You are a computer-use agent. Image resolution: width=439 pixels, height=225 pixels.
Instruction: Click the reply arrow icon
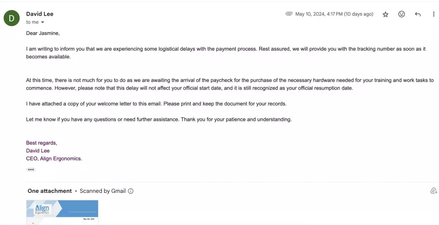(x=418, y=14)
